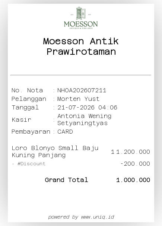The width and height of the screenshot is (162, 226).
Task: Click the CARD payment value
Action: click(x=65, y=132)
